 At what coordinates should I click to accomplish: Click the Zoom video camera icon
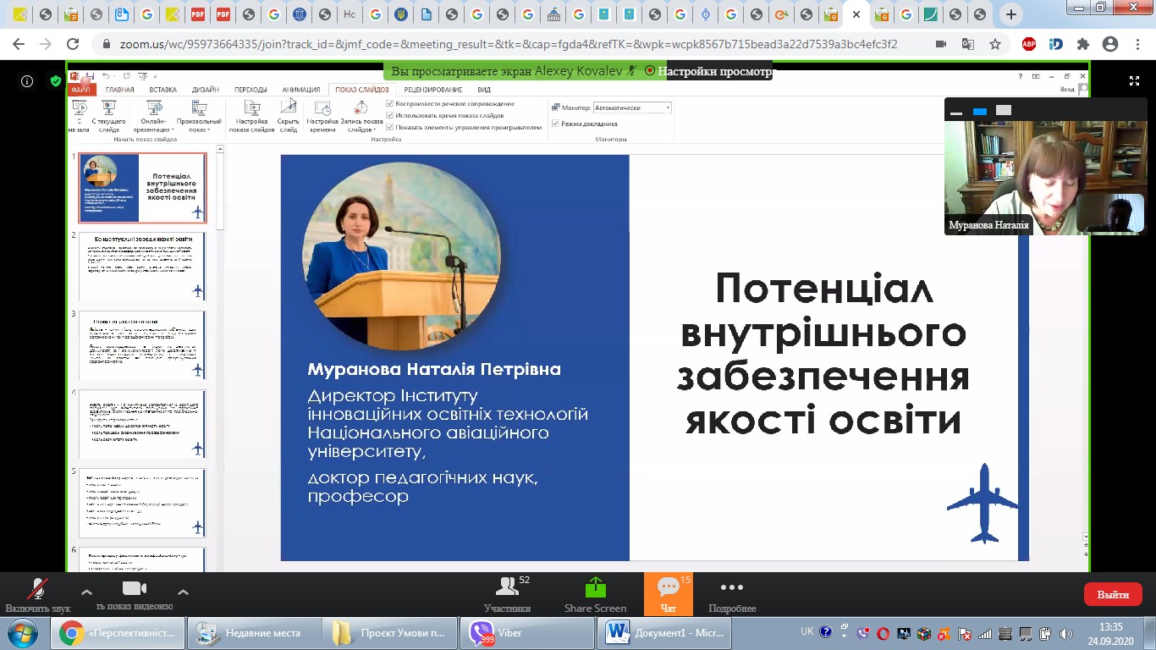tap(135, 589)
